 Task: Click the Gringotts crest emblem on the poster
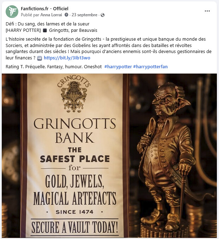tap(74, 94)
